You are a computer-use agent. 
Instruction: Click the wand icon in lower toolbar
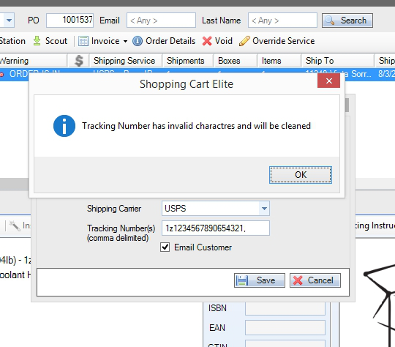(15, 225)
